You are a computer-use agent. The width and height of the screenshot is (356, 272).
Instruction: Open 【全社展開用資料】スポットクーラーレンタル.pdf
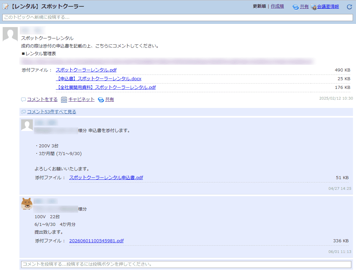[106, 87]
